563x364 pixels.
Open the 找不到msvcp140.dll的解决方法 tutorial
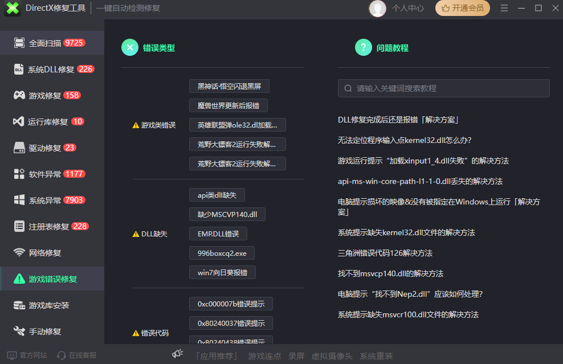(390, 273)
